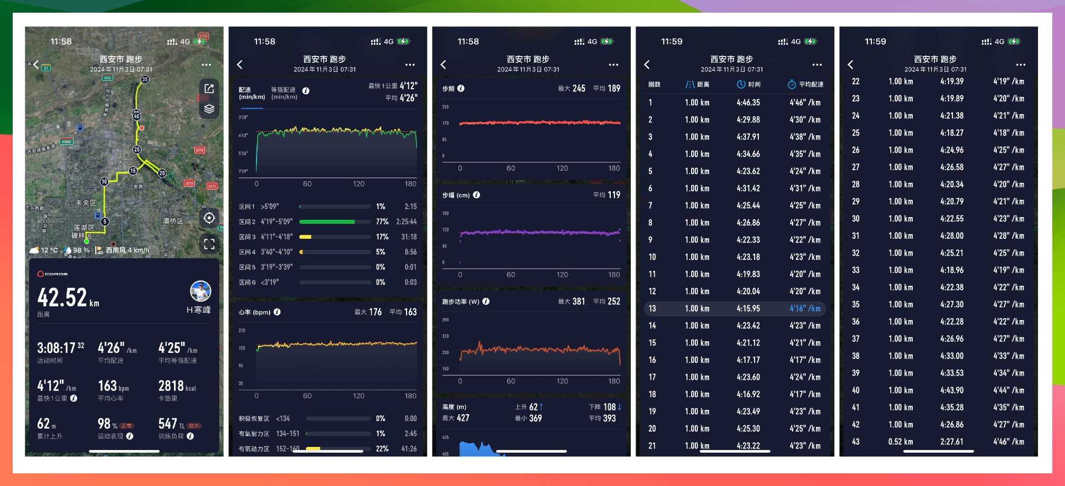Open more options on the laps 1-21 screen

817,64
